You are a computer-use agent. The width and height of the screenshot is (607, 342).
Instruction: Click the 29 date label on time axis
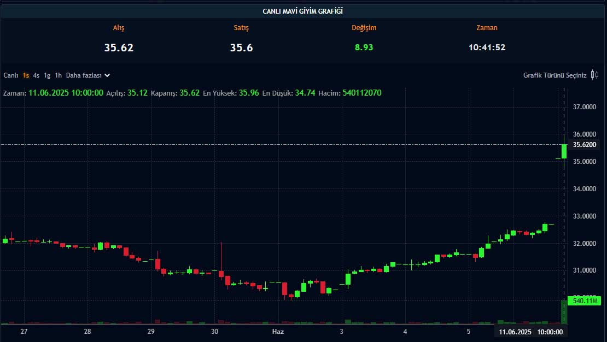151,332
